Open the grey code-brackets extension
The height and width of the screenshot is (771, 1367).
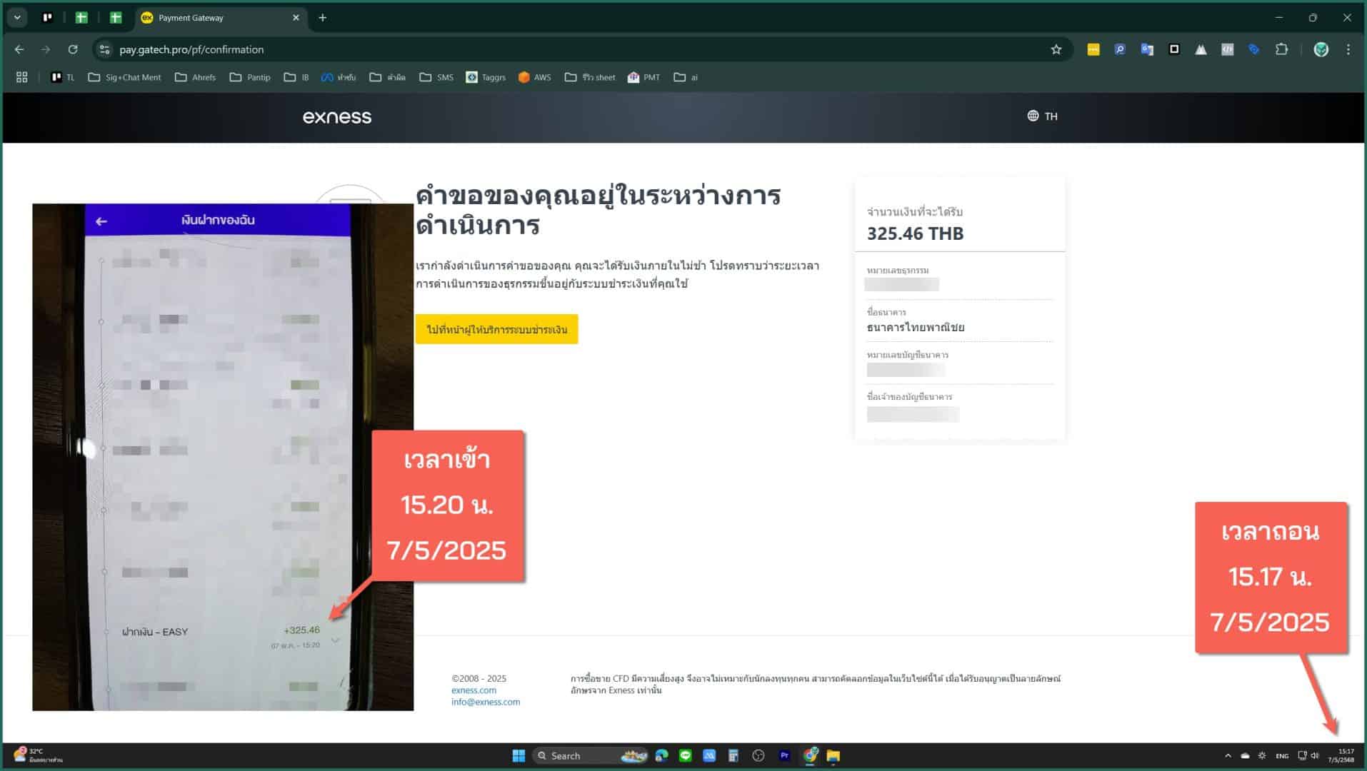(x=1227, y=49)
